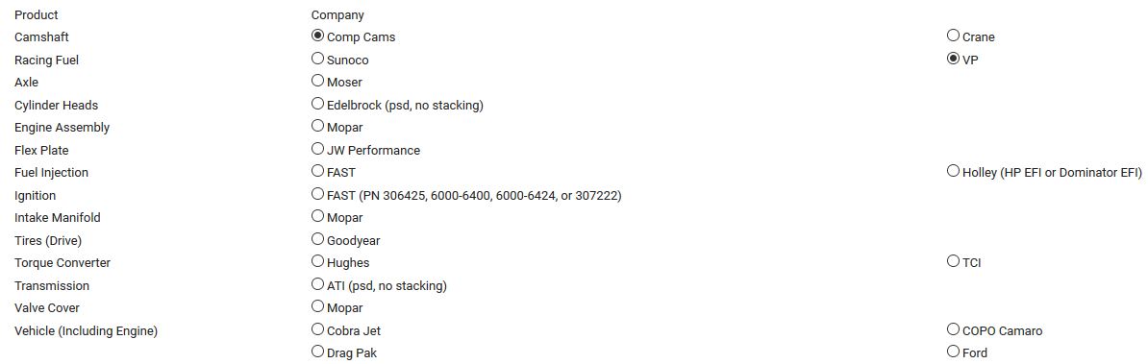Pick ATI for Transmission

317,283
